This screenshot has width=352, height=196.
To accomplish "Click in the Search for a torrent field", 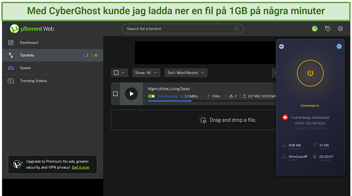I will pyautogui.click(x=179, y=29).
